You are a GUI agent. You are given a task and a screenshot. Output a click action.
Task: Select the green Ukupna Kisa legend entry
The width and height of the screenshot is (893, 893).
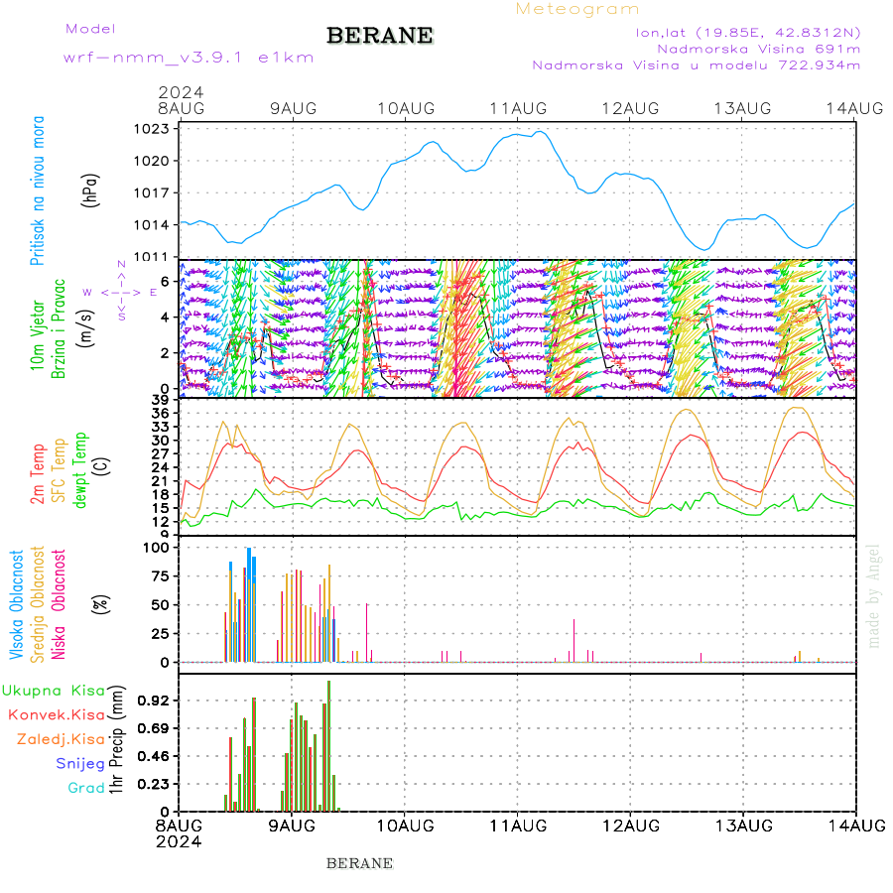[53, 691]
